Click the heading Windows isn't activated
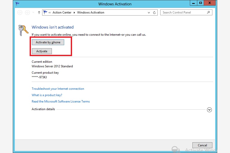This screenshot has height=153, width=230. tap(53, 27)
